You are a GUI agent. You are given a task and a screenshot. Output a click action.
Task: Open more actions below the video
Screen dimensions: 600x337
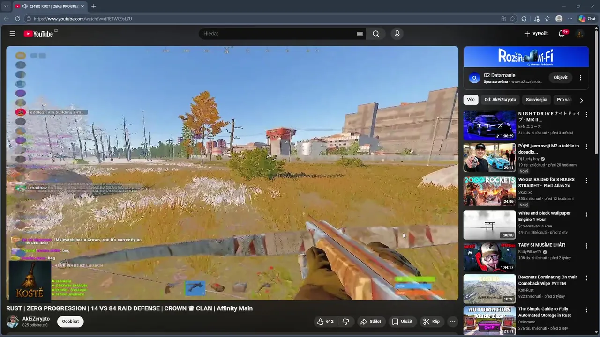(x=452, y=322)
